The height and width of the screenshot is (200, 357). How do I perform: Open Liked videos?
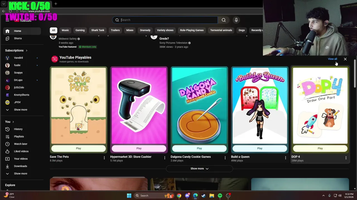[22, 151]
